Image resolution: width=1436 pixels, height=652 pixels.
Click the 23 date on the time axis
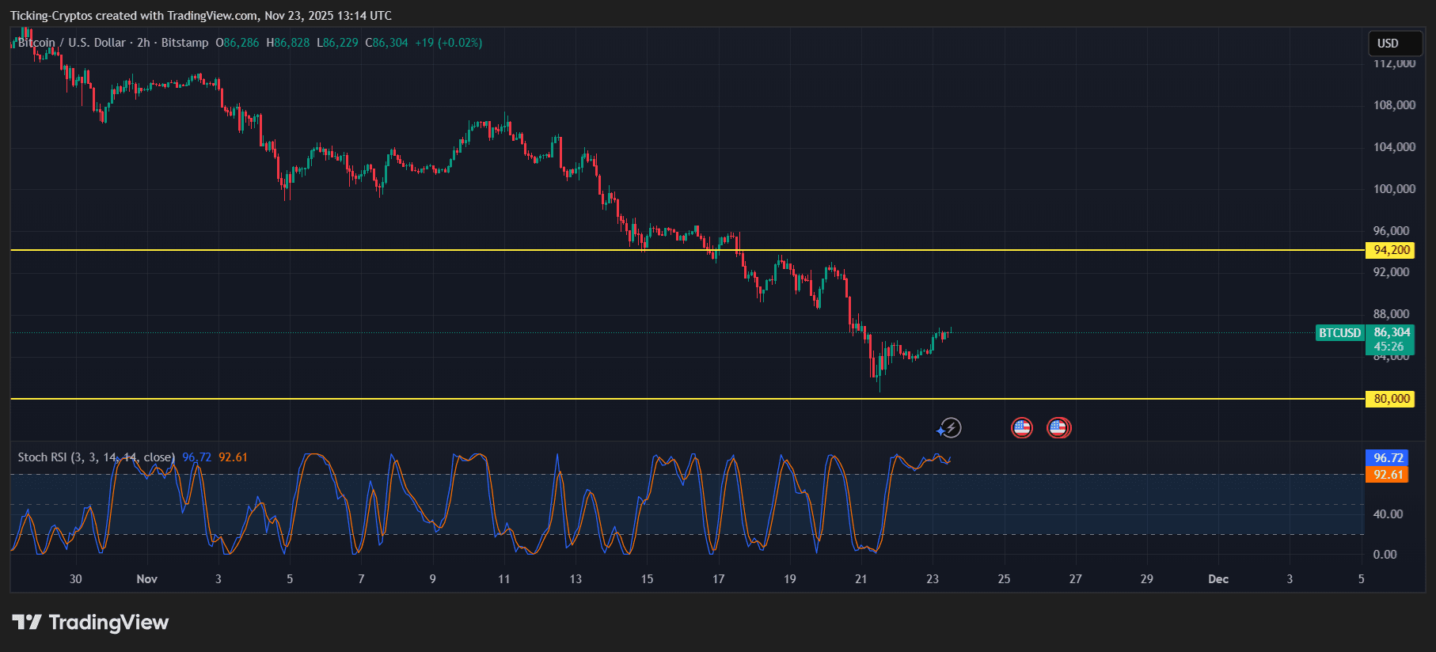pos(933,579)
